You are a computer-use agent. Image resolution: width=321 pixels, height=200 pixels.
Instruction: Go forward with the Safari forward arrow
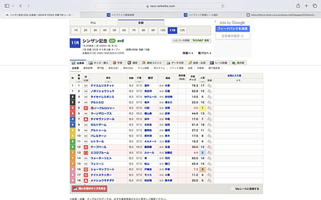coord(28,5)
